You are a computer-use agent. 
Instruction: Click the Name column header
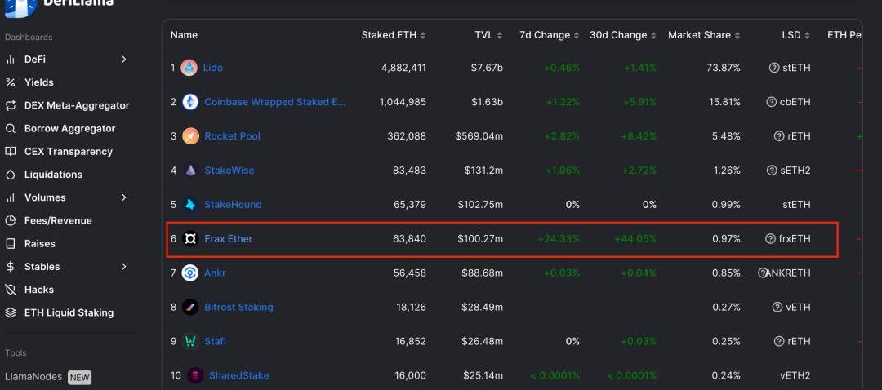[184, 35]
